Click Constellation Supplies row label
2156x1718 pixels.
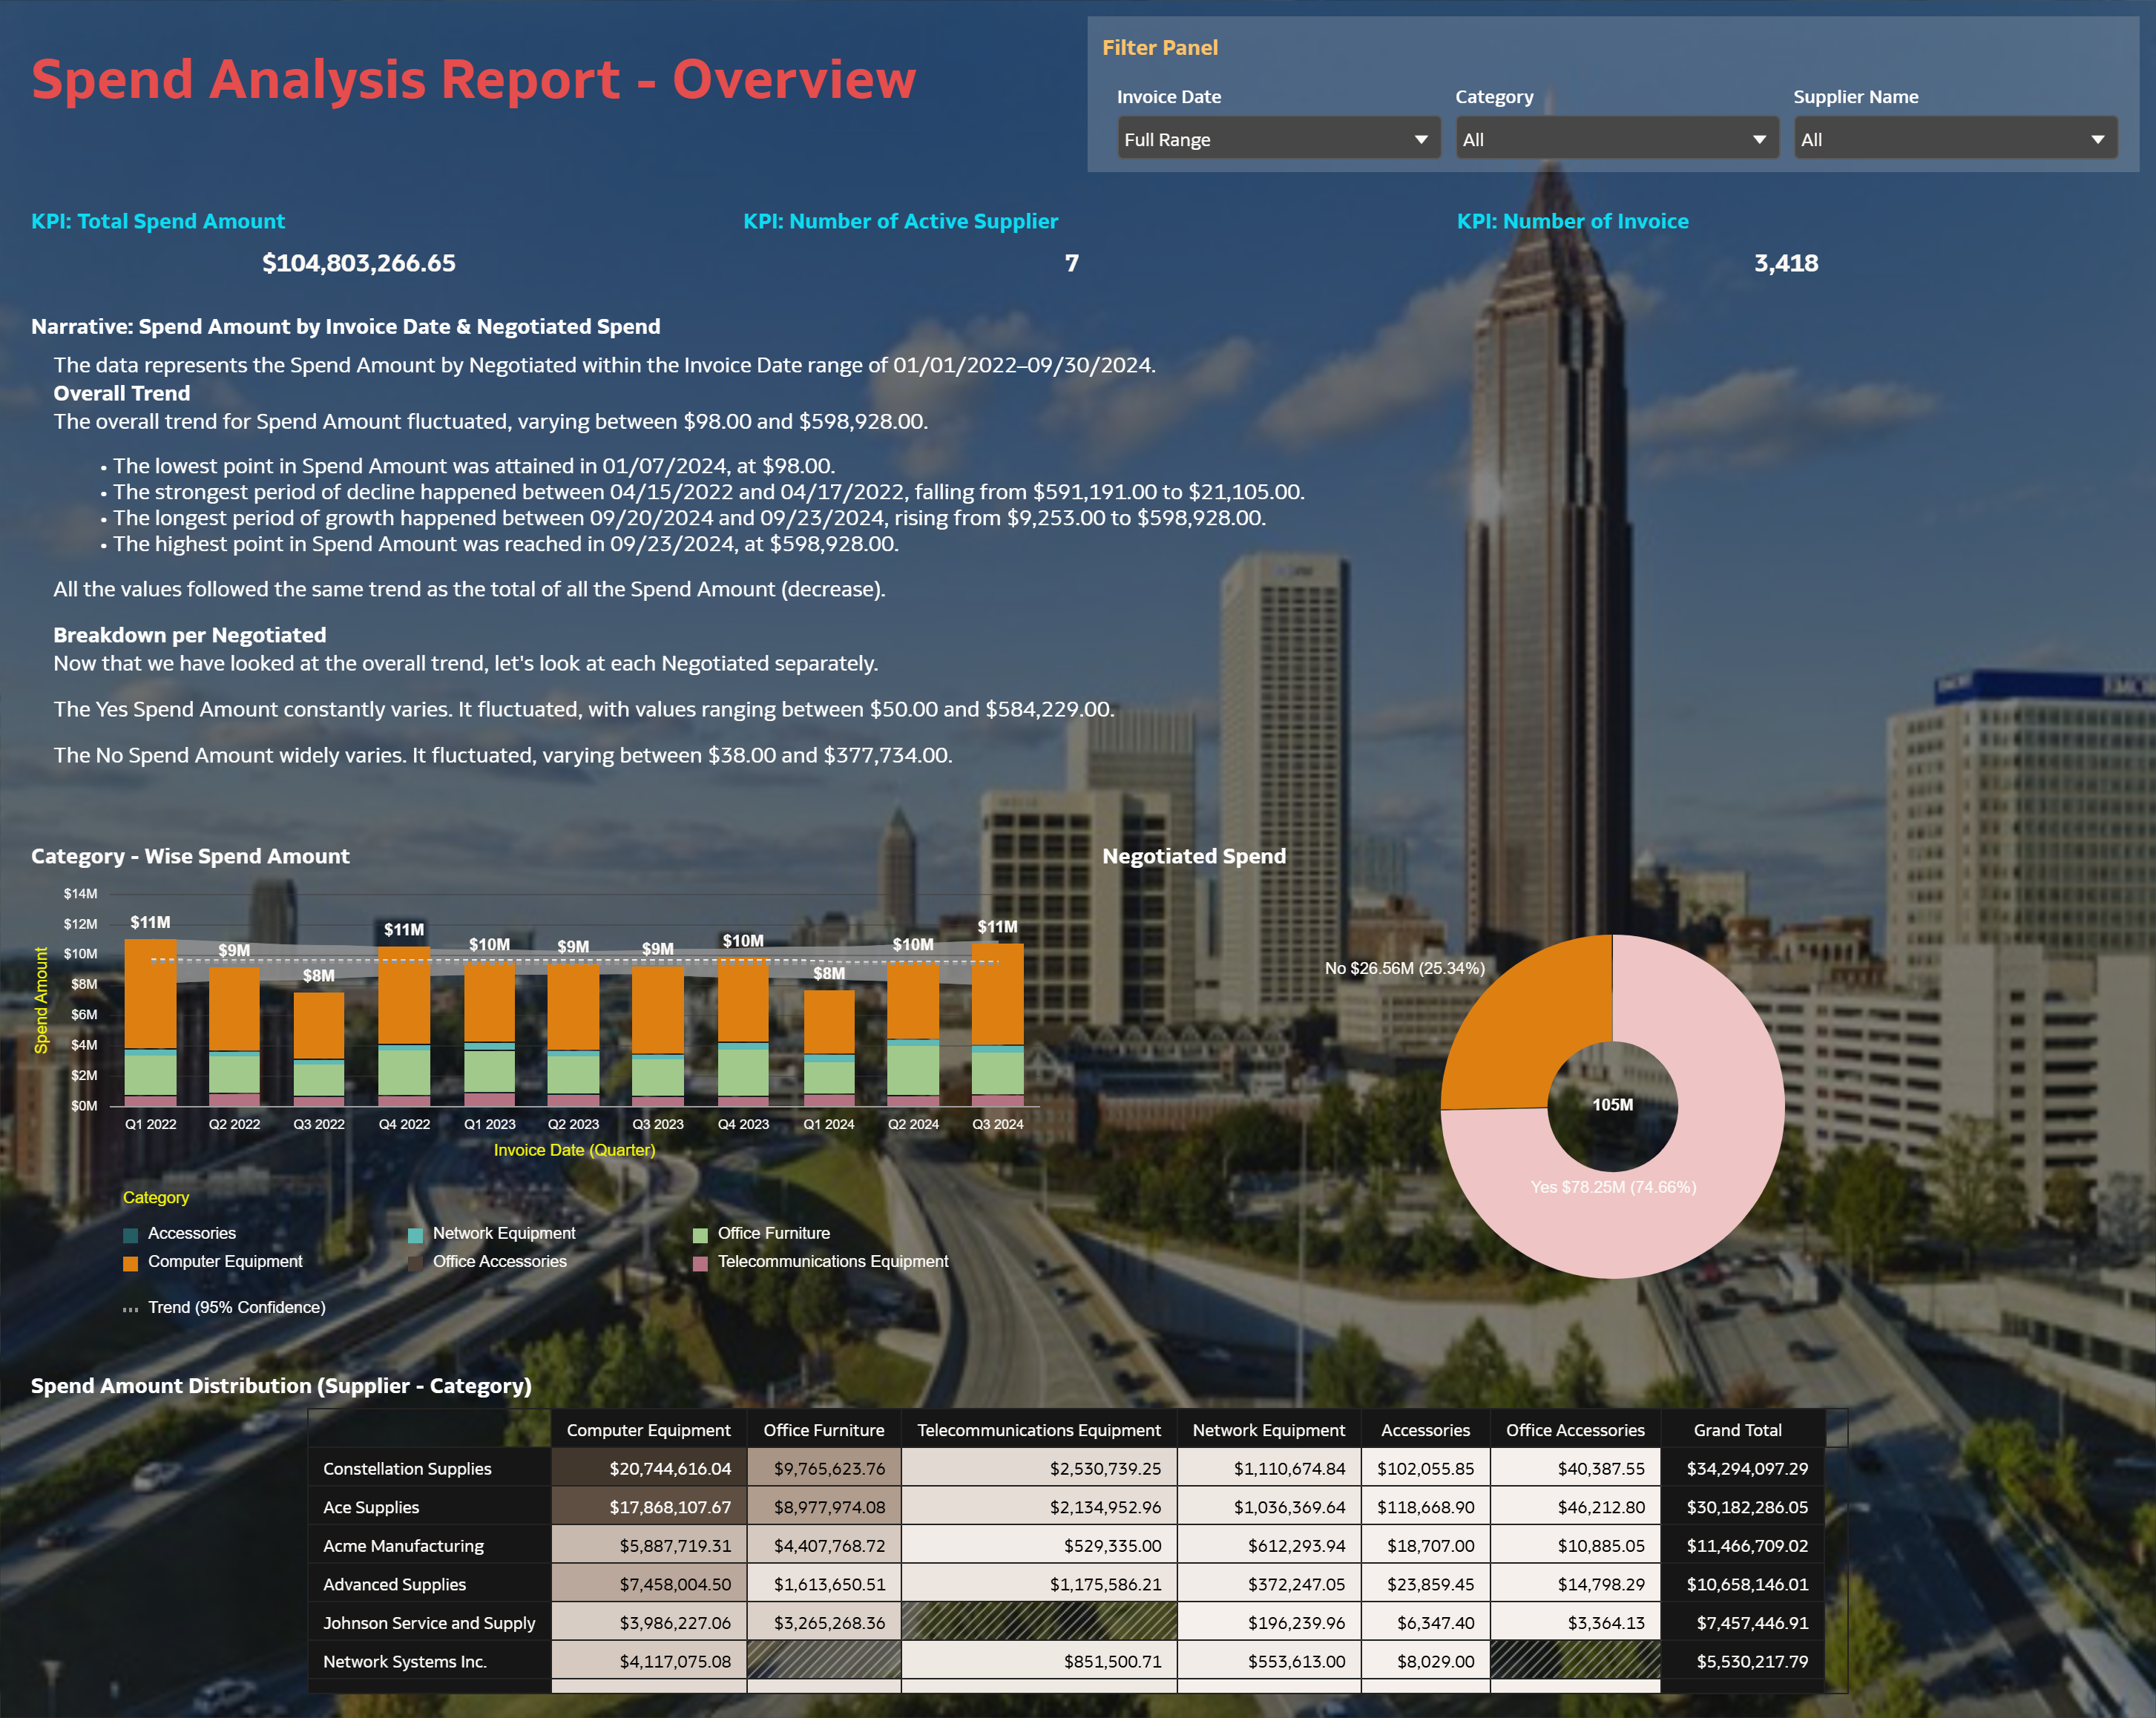(407, 1469)
